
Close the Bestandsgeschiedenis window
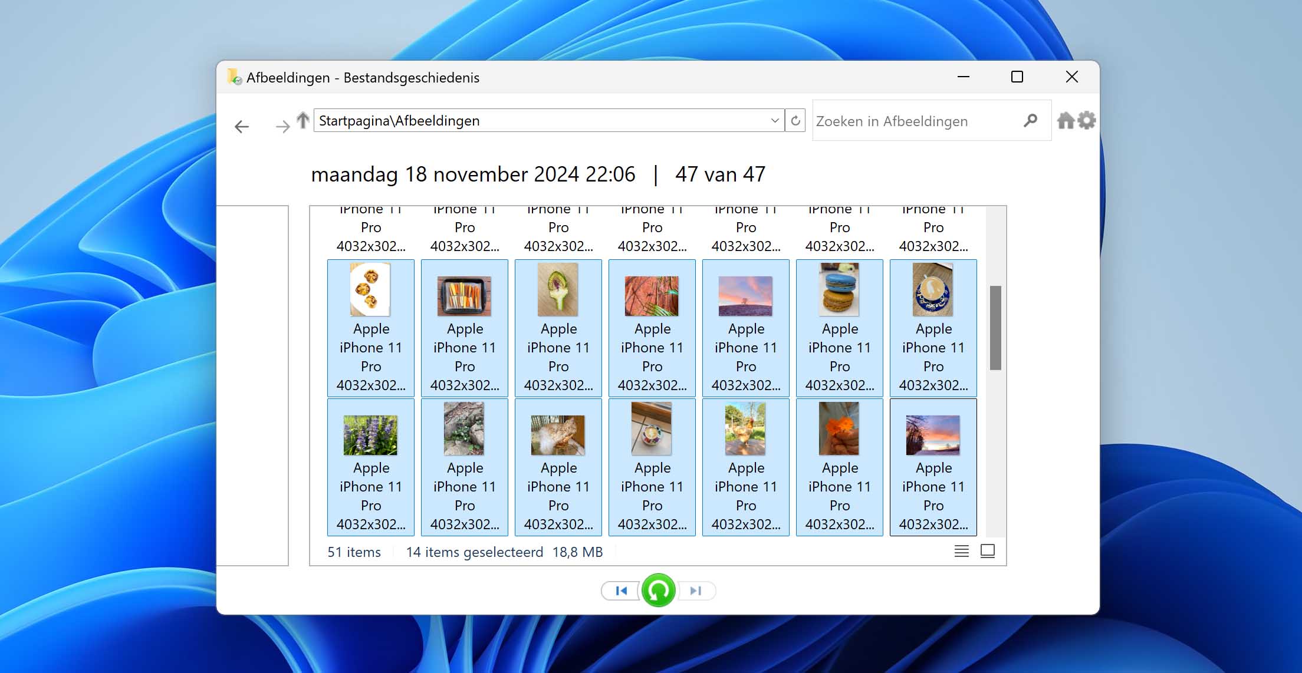point(1071,77)
